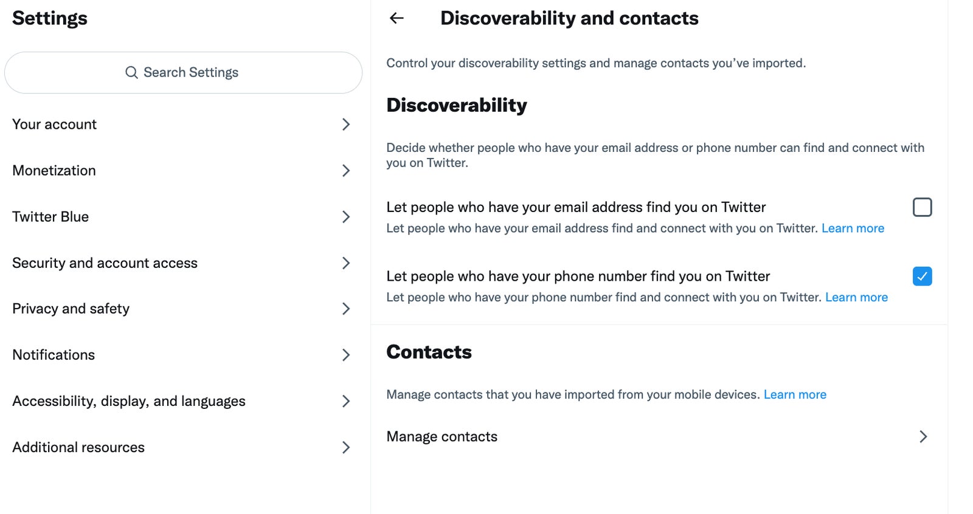Enable email address discoverability checkbox

[x=923, y=207]
